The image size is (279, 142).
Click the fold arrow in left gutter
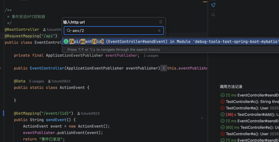(x=1, y=68)
